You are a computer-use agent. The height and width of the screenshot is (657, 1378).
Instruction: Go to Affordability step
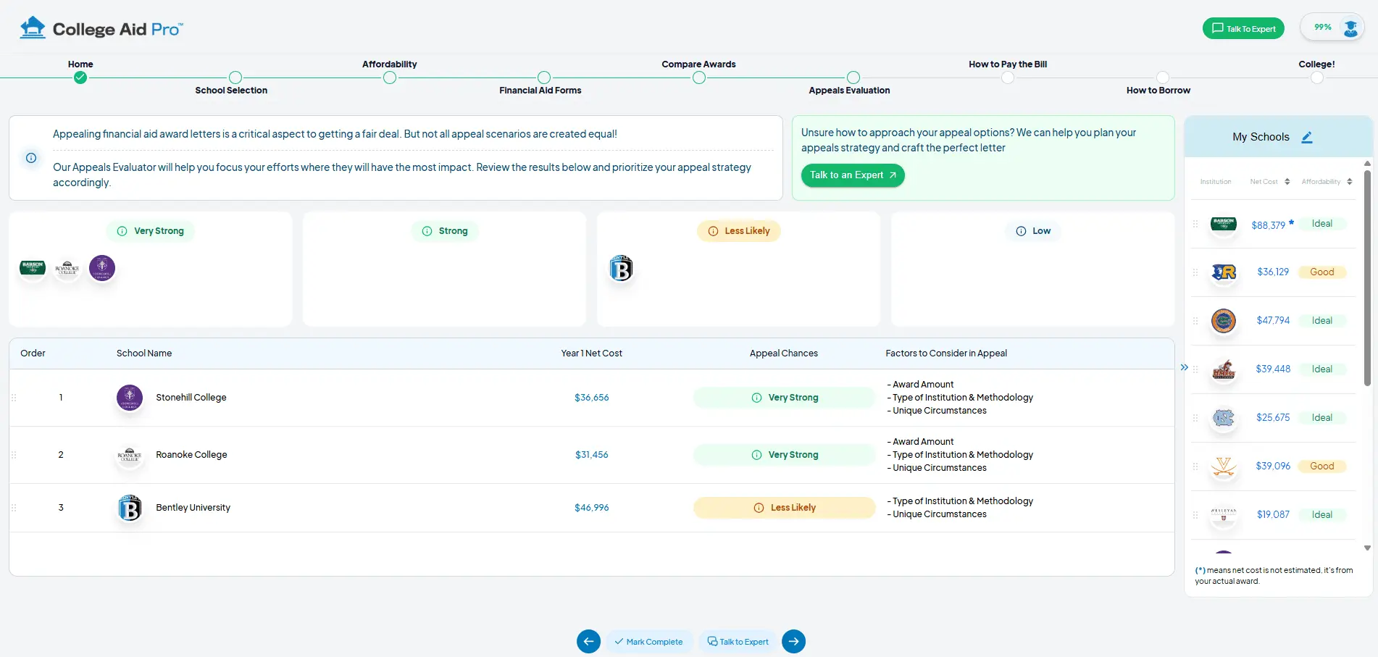coord(390,78)
